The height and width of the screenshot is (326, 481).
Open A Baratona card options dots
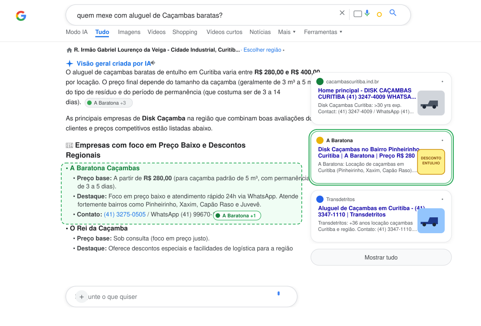[442, 140]
